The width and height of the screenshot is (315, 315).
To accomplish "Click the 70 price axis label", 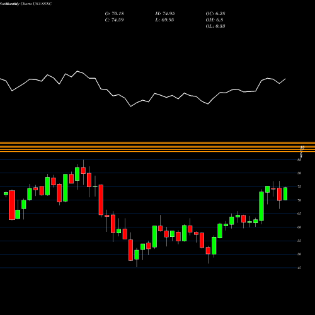I will (x=299, y=200).
